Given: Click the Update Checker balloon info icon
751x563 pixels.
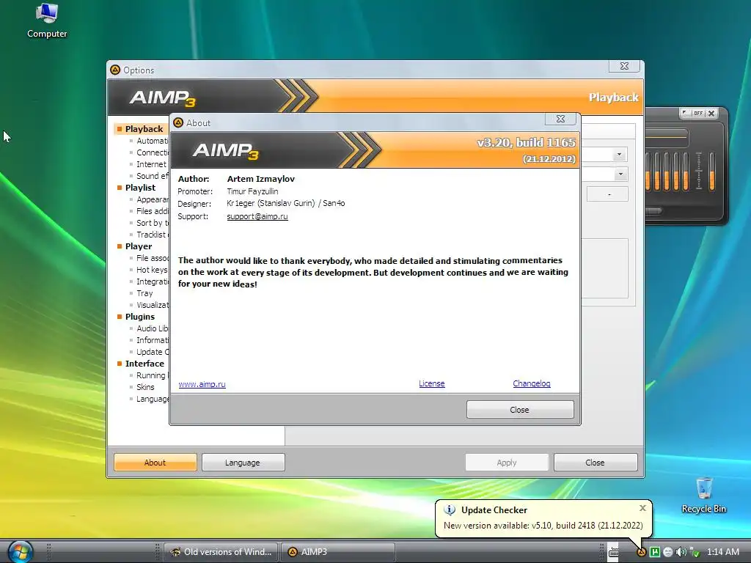Looking at the screenshot, I should pos(450,510).
